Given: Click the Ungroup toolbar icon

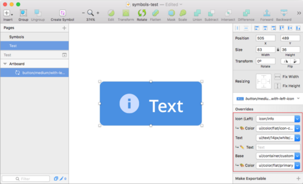Looking at the screenshot, I should (x=38, y=13).
